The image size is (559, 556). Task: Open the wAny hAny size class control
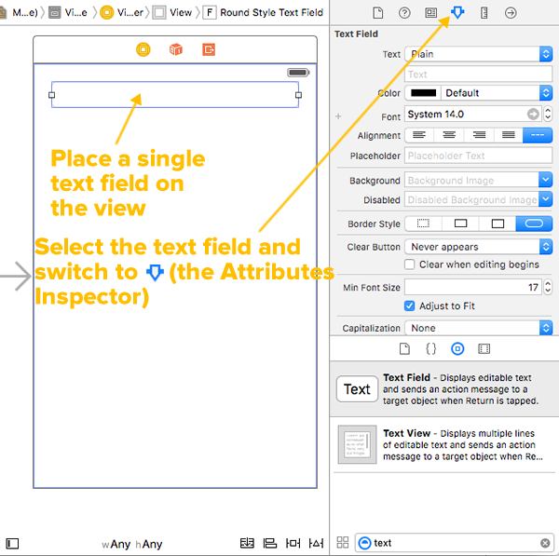pos(132,544)
